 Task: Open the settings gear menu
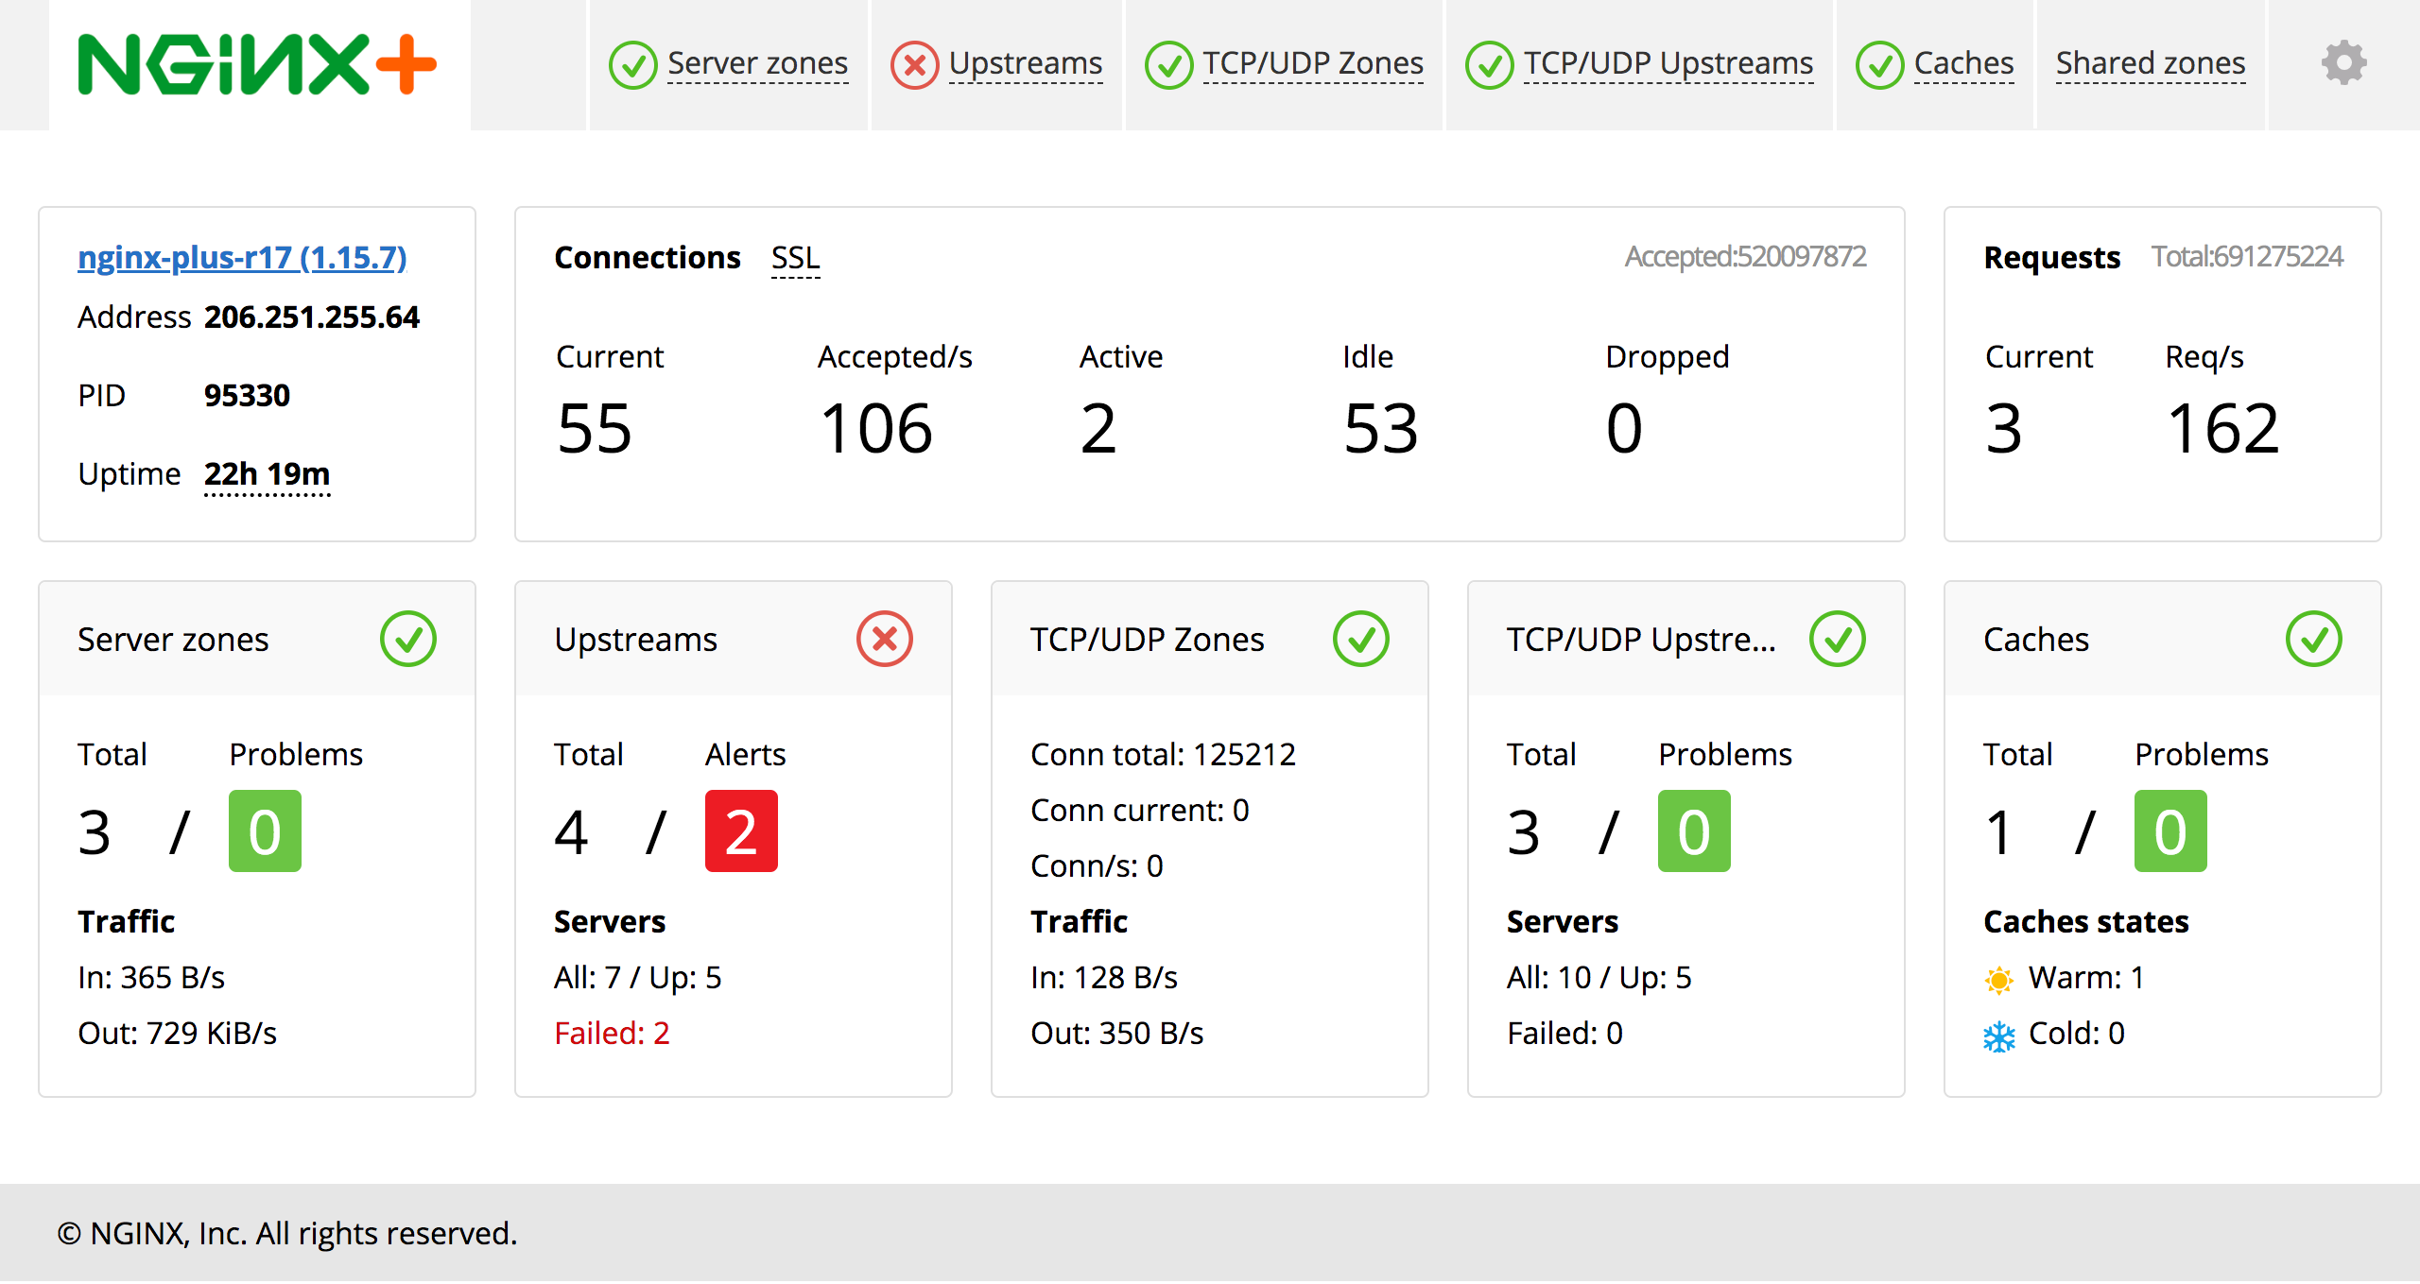click(x=2342, y=62)
